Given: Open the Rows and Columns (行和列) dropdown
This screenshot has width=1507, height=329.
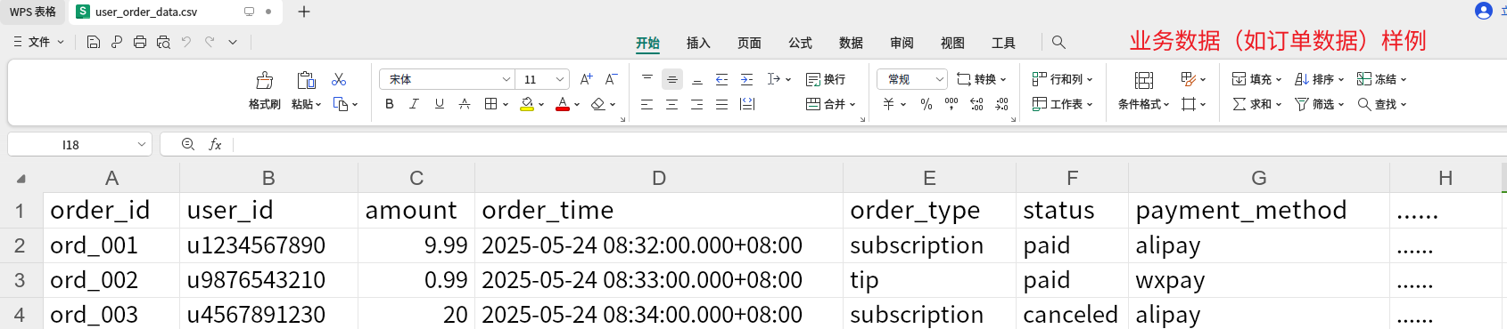Looking at the screenshot, I should [x=1062, y=79].
